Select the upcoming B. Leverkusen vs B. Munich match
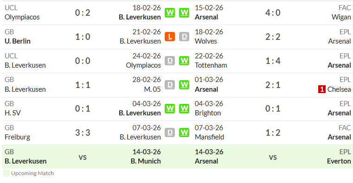The height and width of the screenshot is (183, 353). (x=83, y=157)
